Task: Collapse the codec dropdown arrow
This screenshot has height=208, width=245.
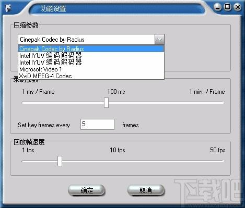Action: coord(159,40)
